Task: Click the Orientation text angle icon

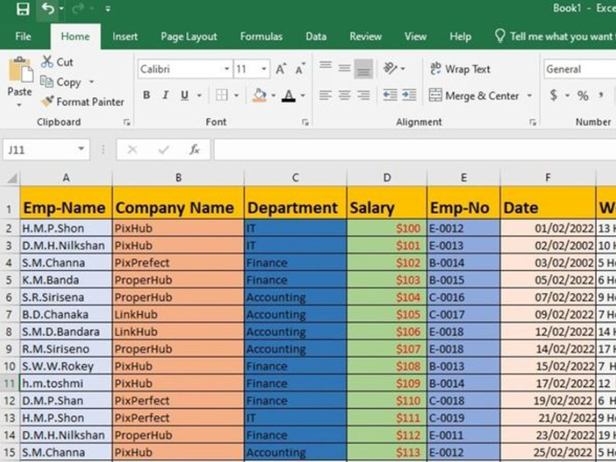Action: (x=391, y=68)
